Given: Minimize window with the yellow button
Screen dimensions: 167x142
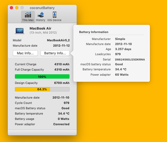Looking at the screenshot, I should tap(17, 8).
